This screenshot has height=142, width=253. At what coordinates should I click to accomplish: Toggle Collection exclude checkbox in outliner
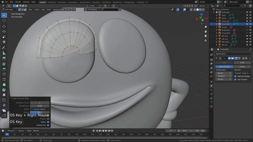pos(217,12)
